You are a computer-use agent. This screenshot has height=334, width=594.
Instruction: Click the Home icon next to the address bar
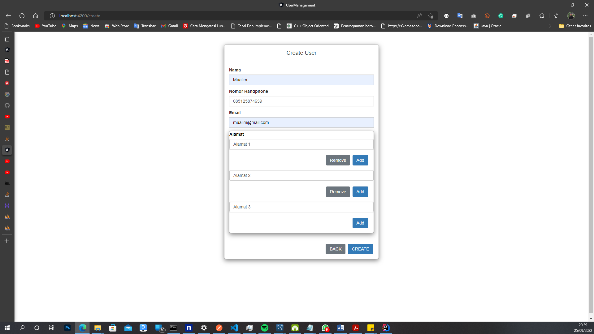[35, 16]
